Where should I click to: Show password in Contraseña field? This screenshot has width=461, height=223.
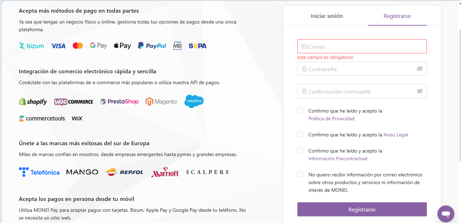tap(419, 69)
